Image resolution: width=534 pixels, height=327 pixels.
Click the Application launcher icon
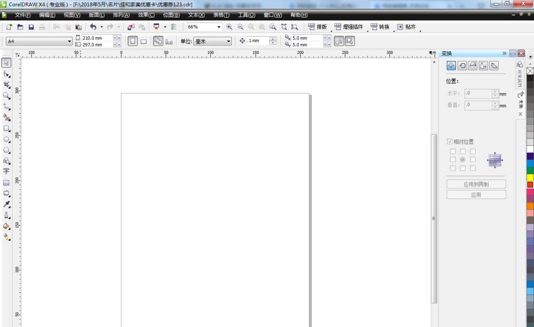156,27
